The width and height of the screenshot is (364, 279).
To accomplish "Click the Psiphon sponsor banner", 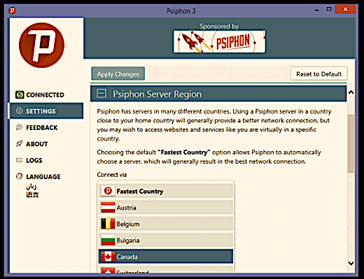I will [219, 41].
